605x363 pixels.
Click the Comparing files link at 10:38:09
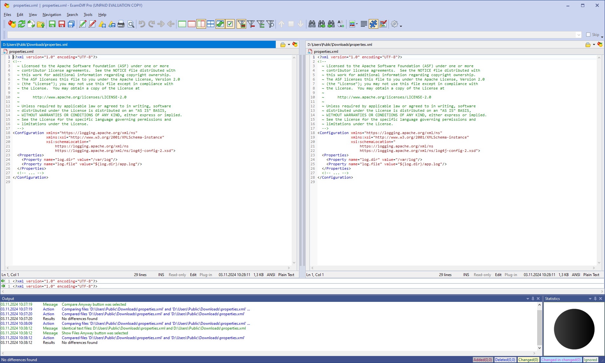156,324
